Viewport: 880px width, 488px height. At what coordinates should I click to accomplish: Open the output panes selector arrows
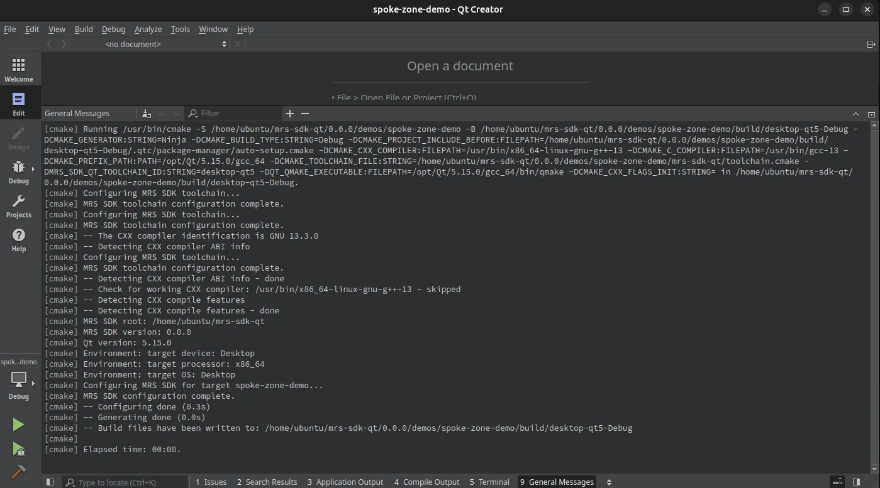pyautogui.click(x=609, y=482)
